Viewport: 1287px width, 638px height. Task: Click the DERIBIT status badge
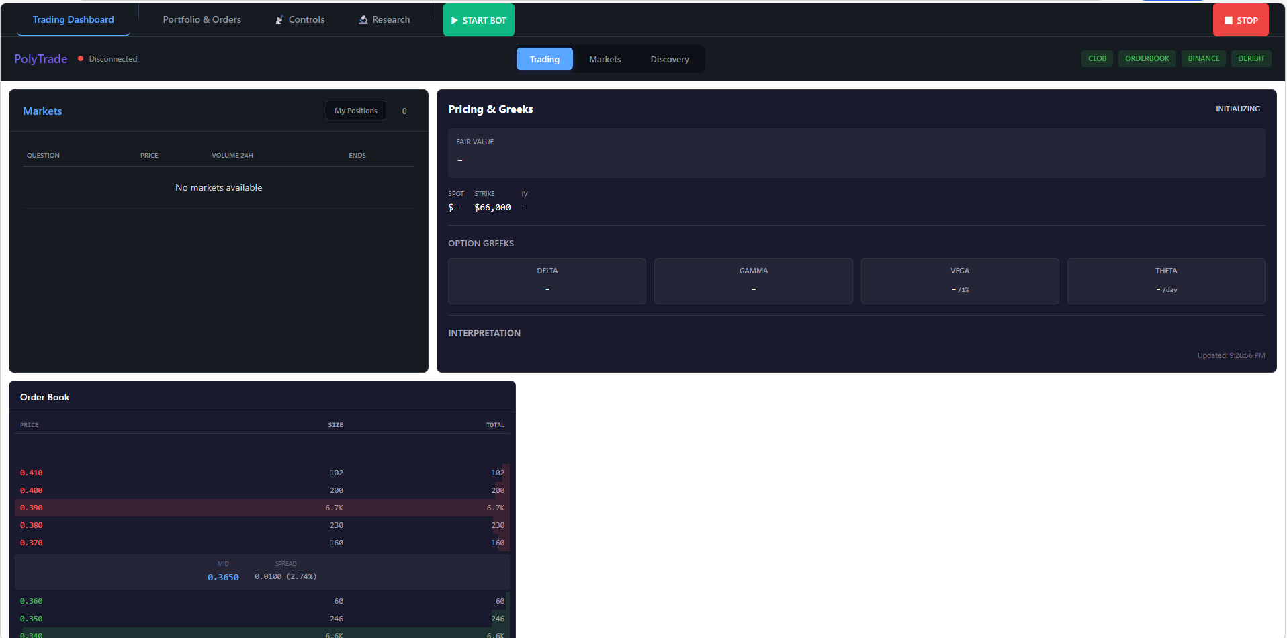tap(1251, 58)
